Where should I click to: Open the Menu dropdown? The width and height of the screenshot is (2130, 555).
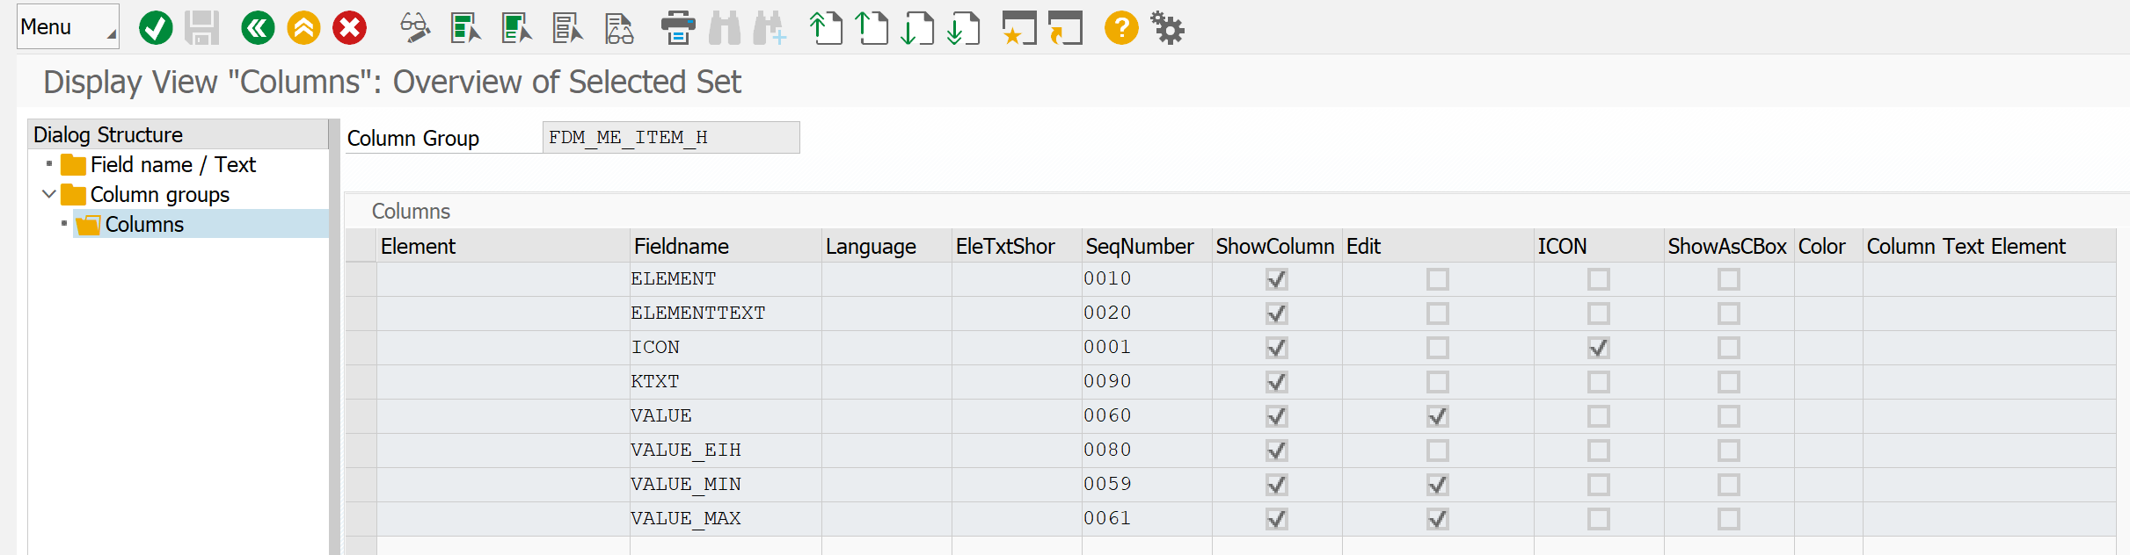click(x=68, y=27)
